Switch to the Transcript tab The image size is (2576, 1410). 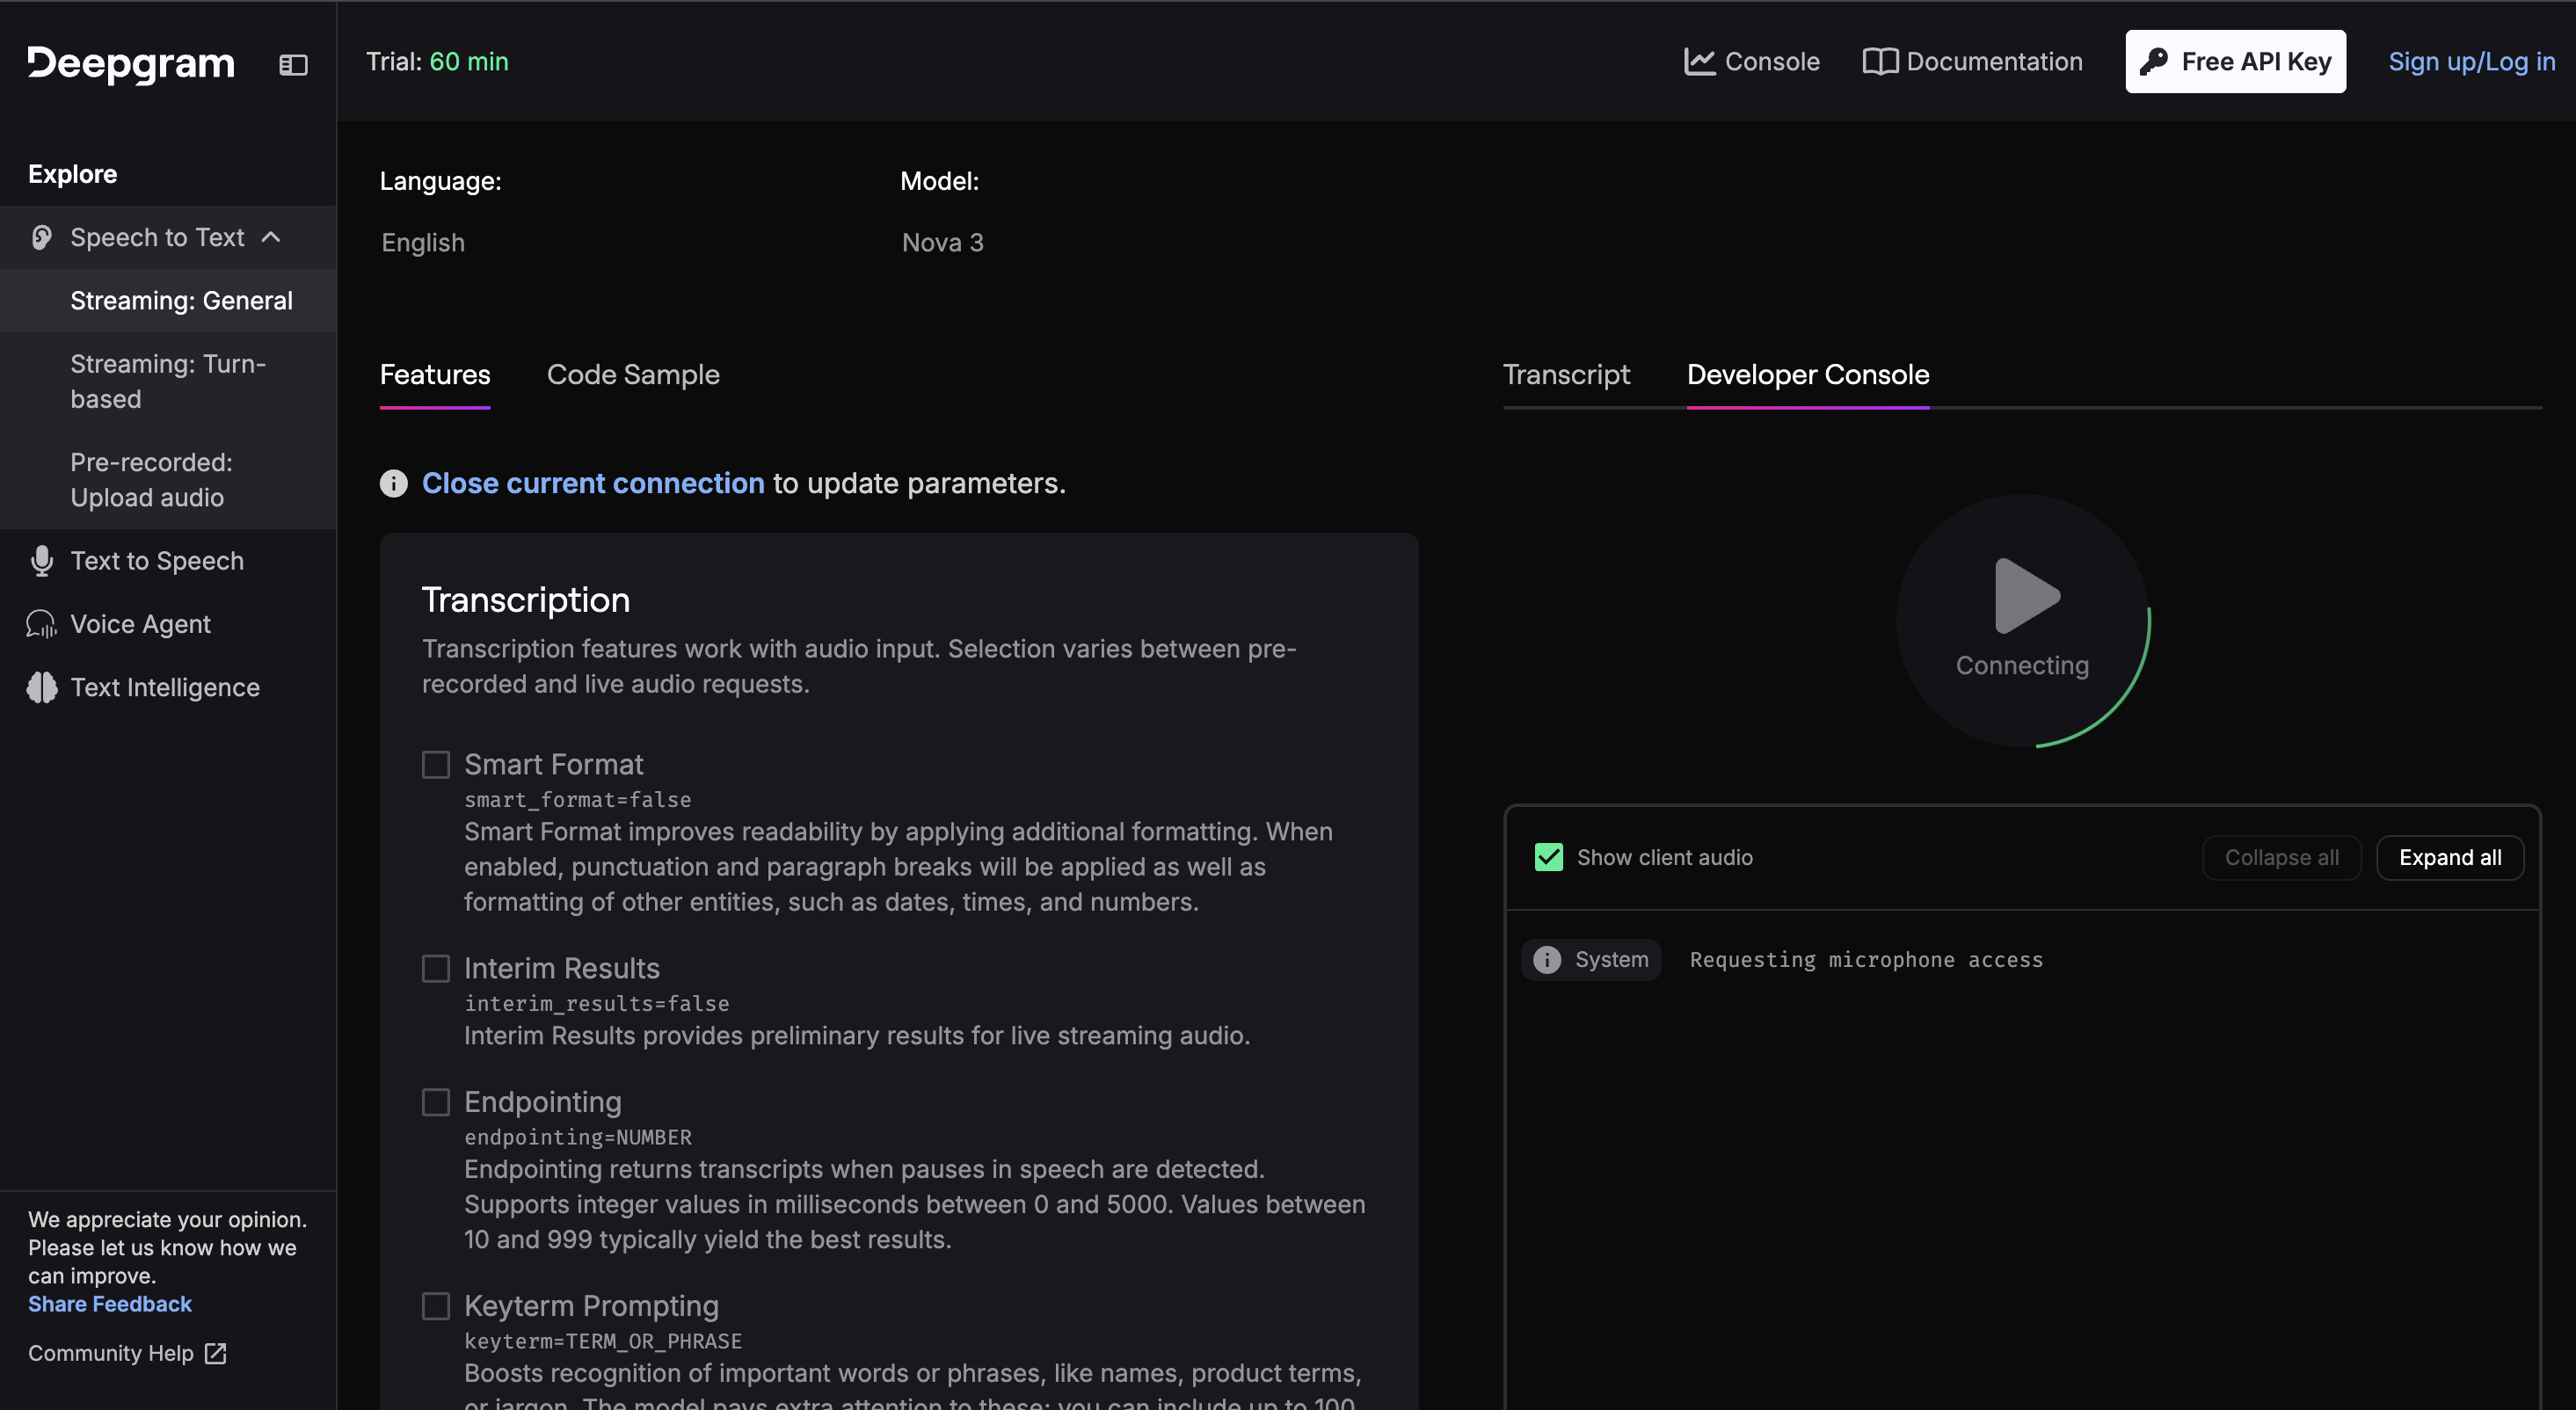[1566, 375]
